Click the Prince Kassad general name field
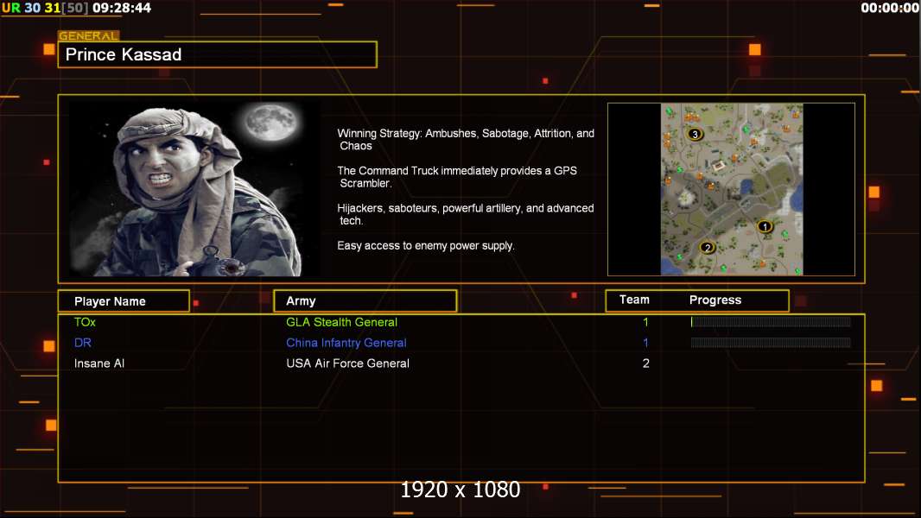 coord(217,55)
